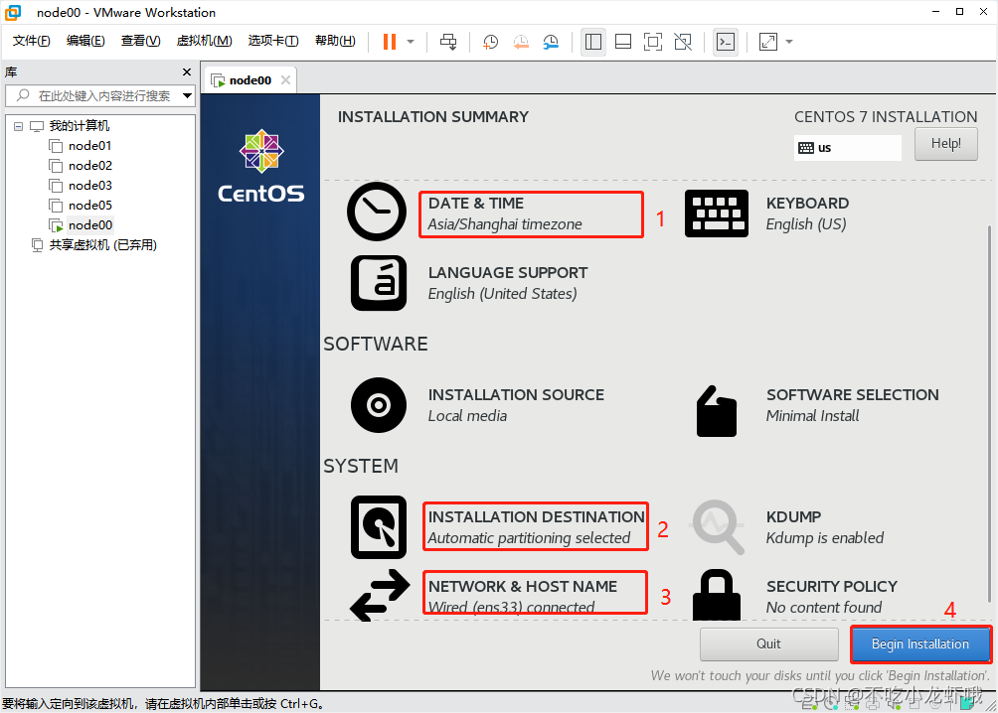Collapse the 我的计算机 tree node
This screenshot has width=998, height=713.
(19, 126)
